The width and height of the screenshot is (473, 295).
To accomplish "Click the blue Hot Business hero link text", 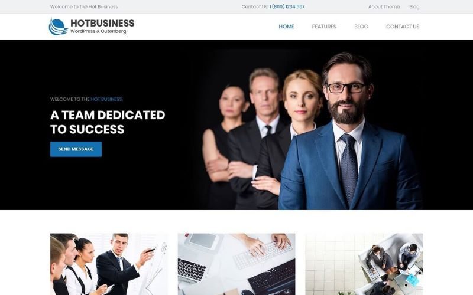I will click(106, 99).
